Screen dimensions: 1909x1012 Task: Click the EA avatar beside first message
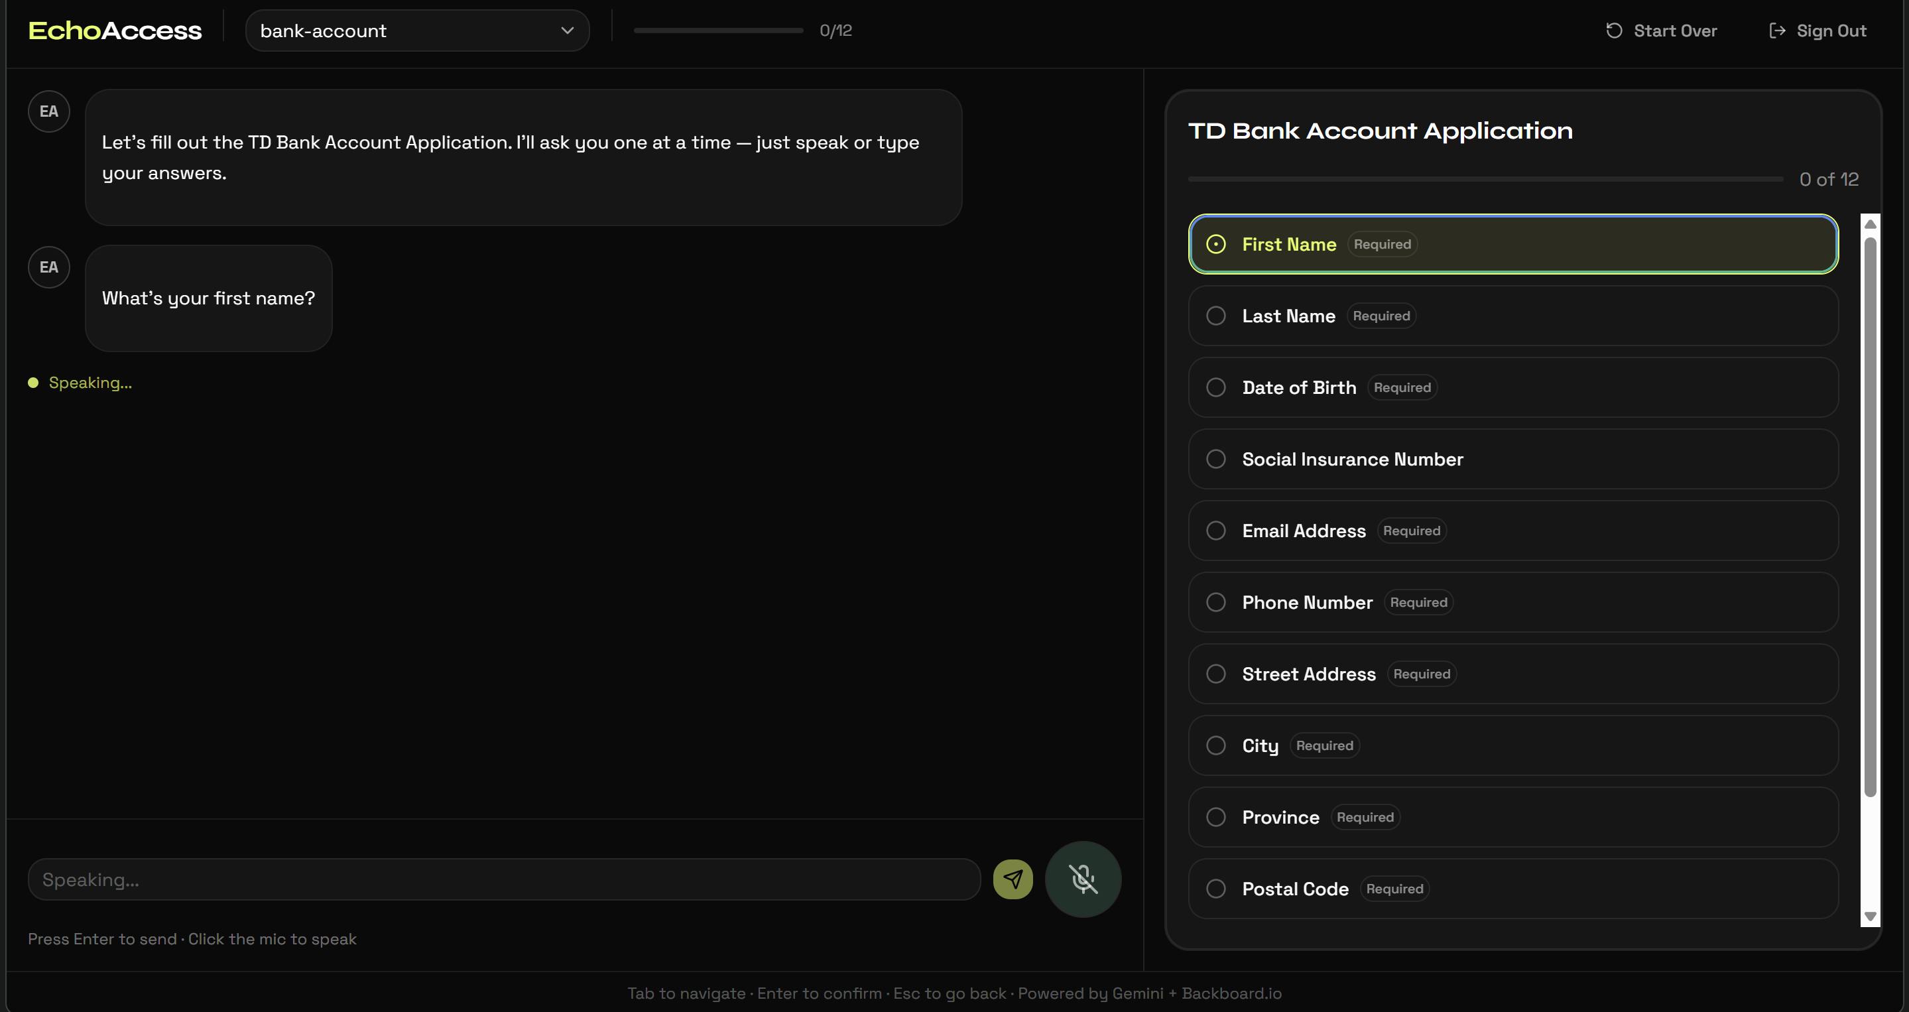[49, 111]
